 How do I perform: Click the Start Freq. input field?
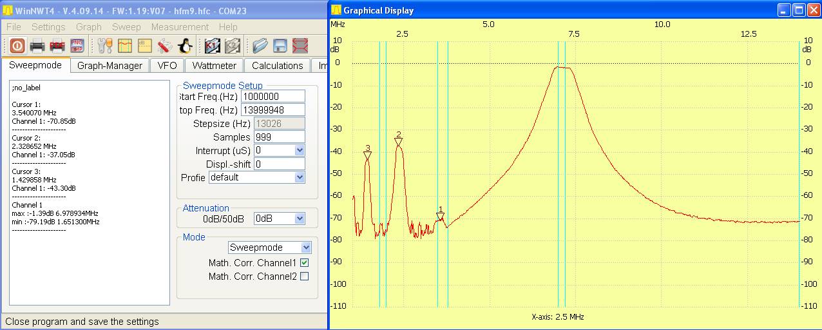(272, 96)
